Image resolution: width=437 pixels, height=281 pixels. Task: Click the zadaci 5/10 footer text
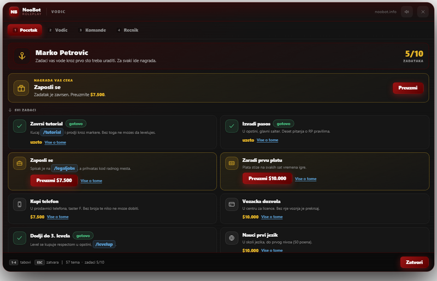pos(94,262)
